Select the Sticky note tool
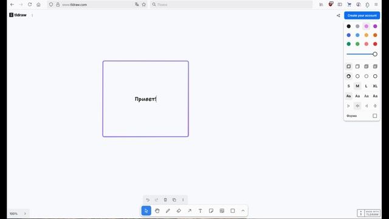Image resolution: width=389 pixels, height=219 pixels. [211, 211]
